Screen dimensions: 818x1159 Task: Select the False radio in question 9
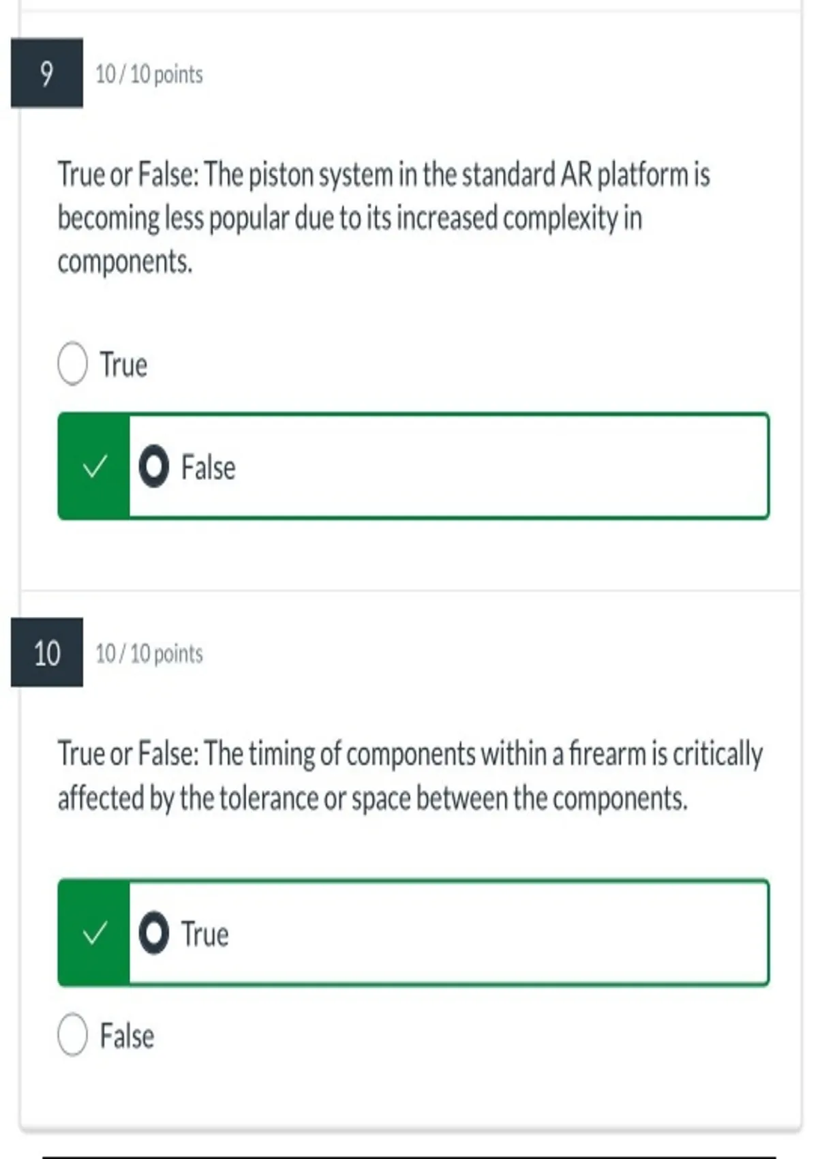click(153, 466)
